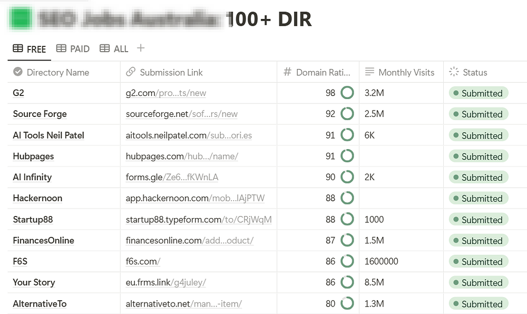Follow the sourceforge.net submission link
The image size is (527, 314).
(x=181, y=114)
